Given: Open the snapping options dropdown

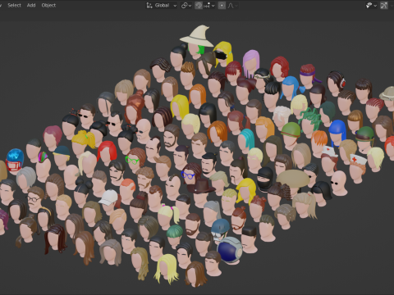Looking at the screenshot, I should click(209, 5).
